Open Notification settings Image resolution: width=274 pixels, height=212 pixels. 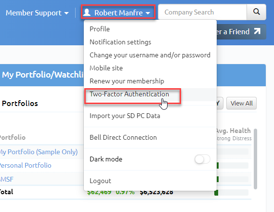(120, 42)
